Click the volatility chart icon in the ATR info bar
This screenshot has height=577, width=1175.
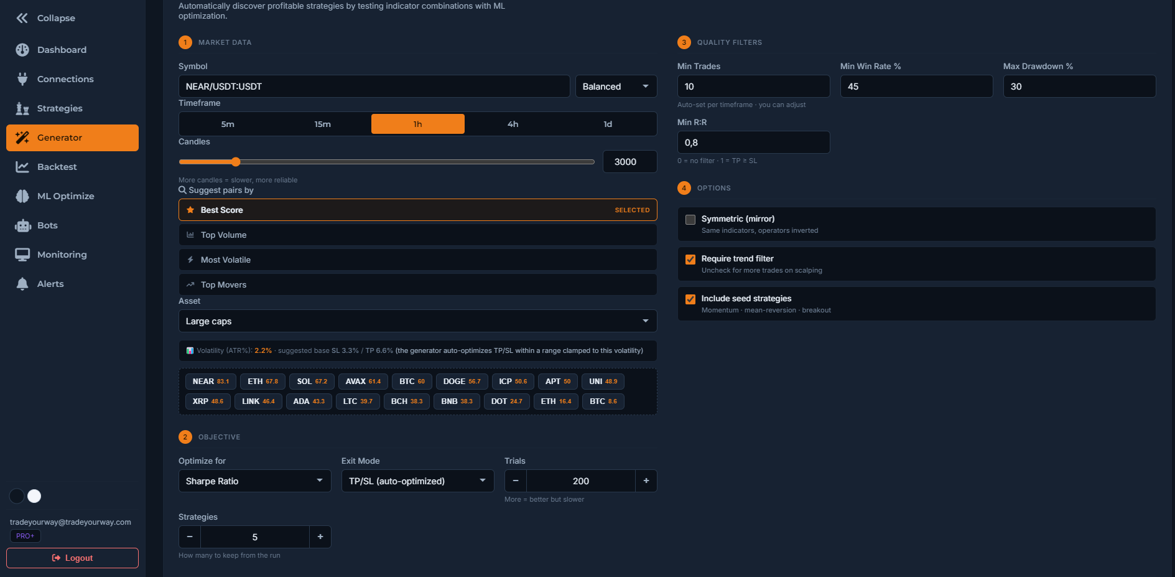click(x=190, y=350)
